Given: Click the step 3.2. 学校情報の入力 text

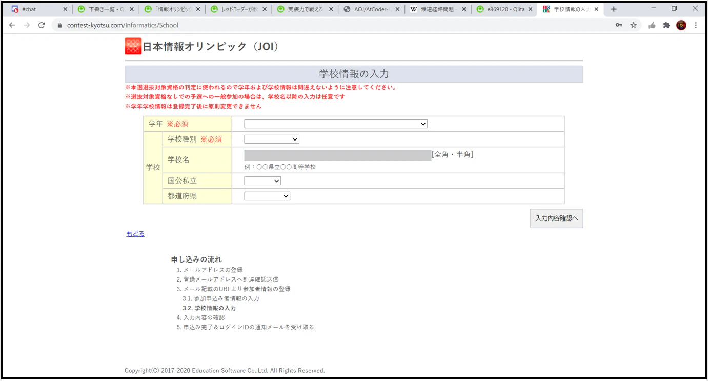Looking at the screenshot, I should 209,308.
